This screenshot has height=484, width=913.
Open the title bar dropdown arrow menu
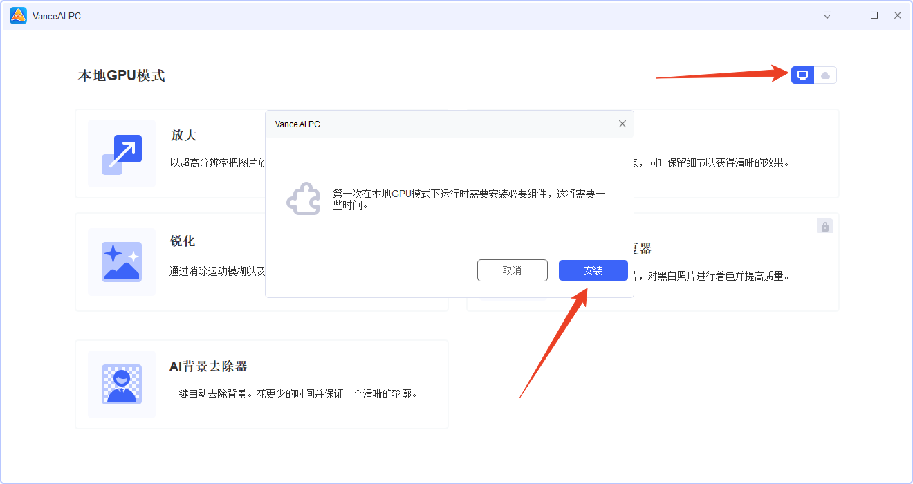tap(827, 15)
